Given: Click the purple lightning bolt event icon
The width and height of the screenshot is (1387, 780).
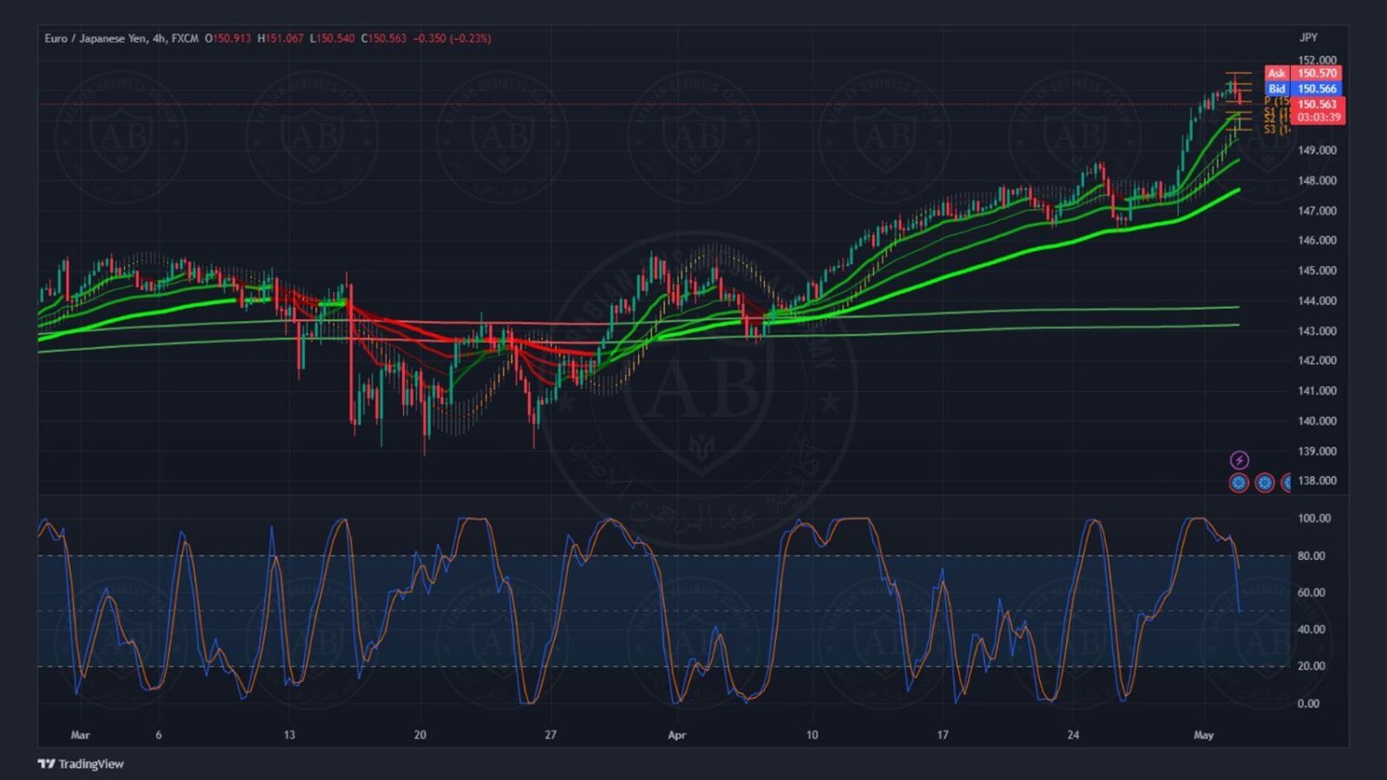Looking at the screenshot, I should coord(1239,460).
